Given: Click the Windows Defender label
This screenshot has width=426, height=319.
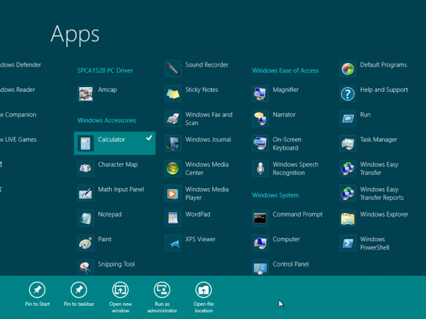Looking at the screenshot, I should (21, 65).
